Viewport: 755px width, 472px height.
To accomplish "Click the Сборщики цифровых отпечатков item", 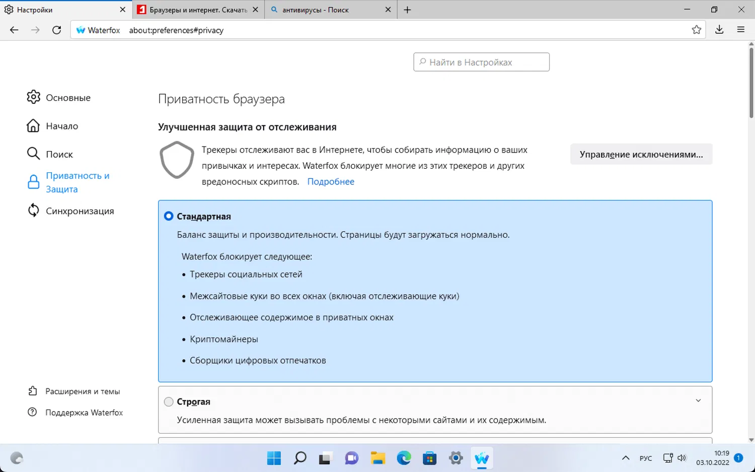I will pyautogui.click(x=258, y=361).
